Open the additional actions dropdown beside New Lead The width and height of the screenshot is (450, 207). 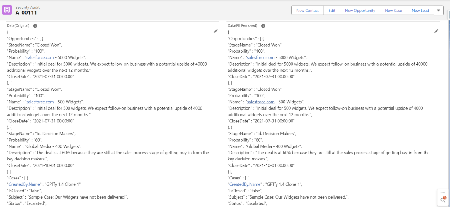[439, 10]
